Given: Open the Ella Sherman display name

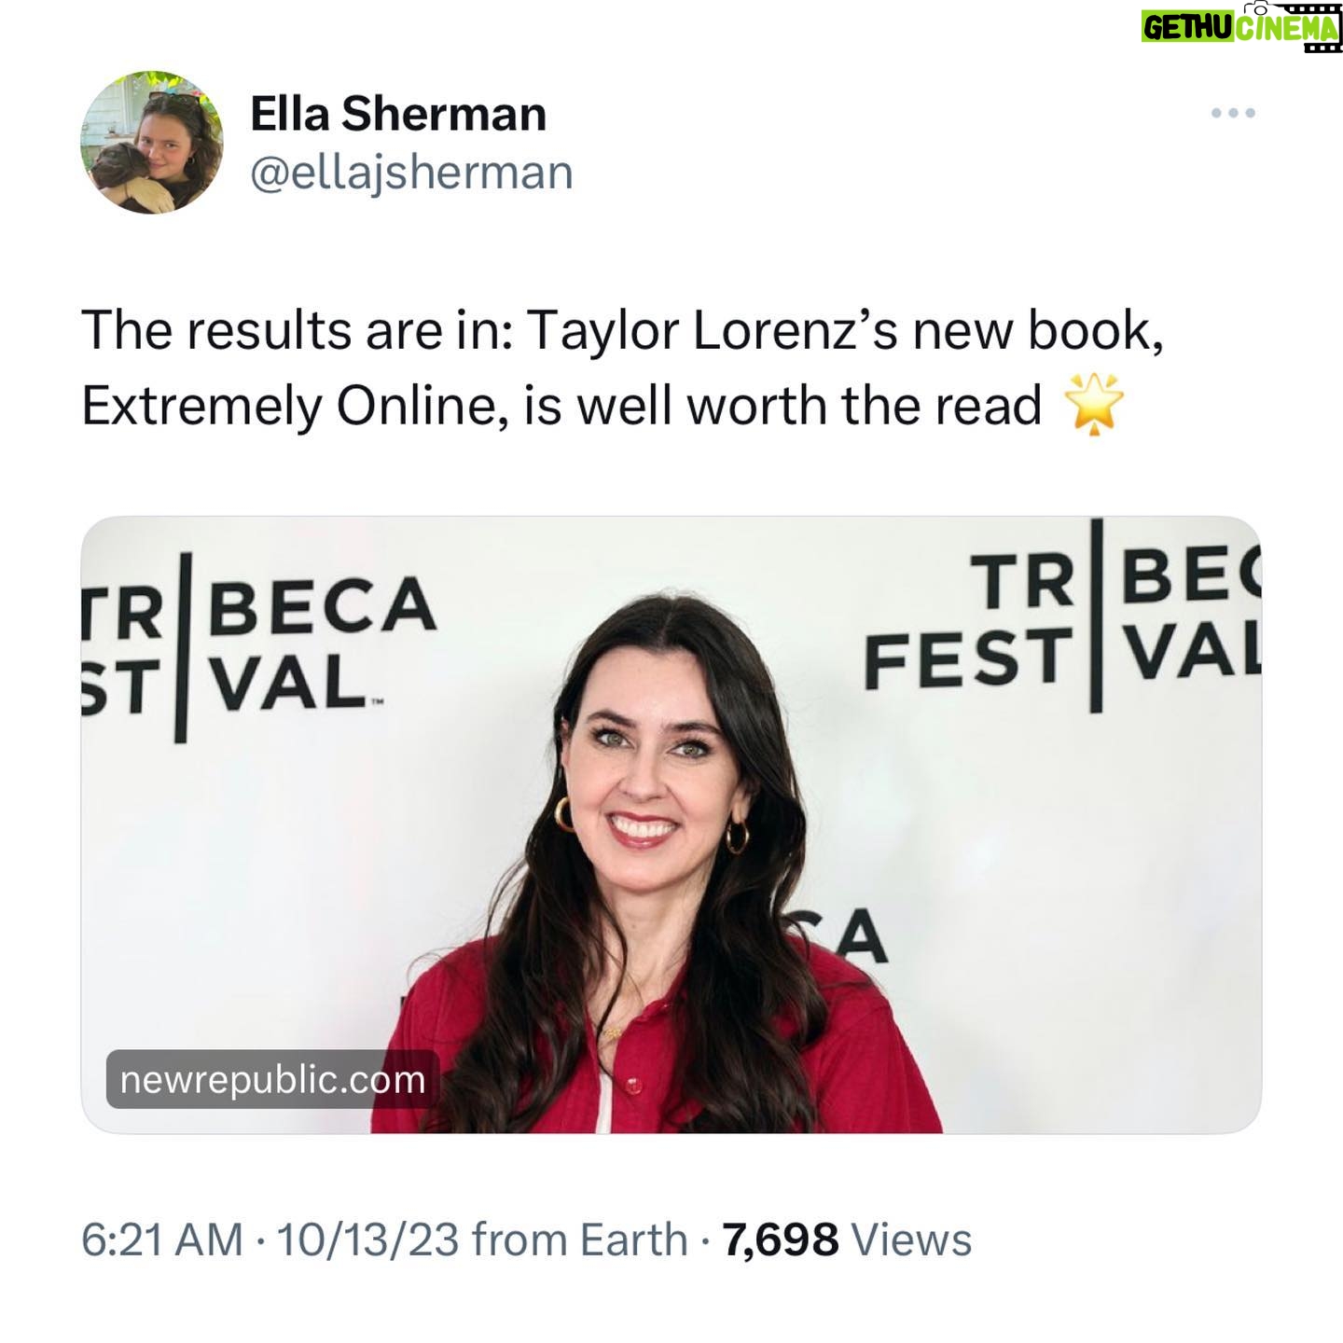Looking at the screenshot, I should point(398,114).
